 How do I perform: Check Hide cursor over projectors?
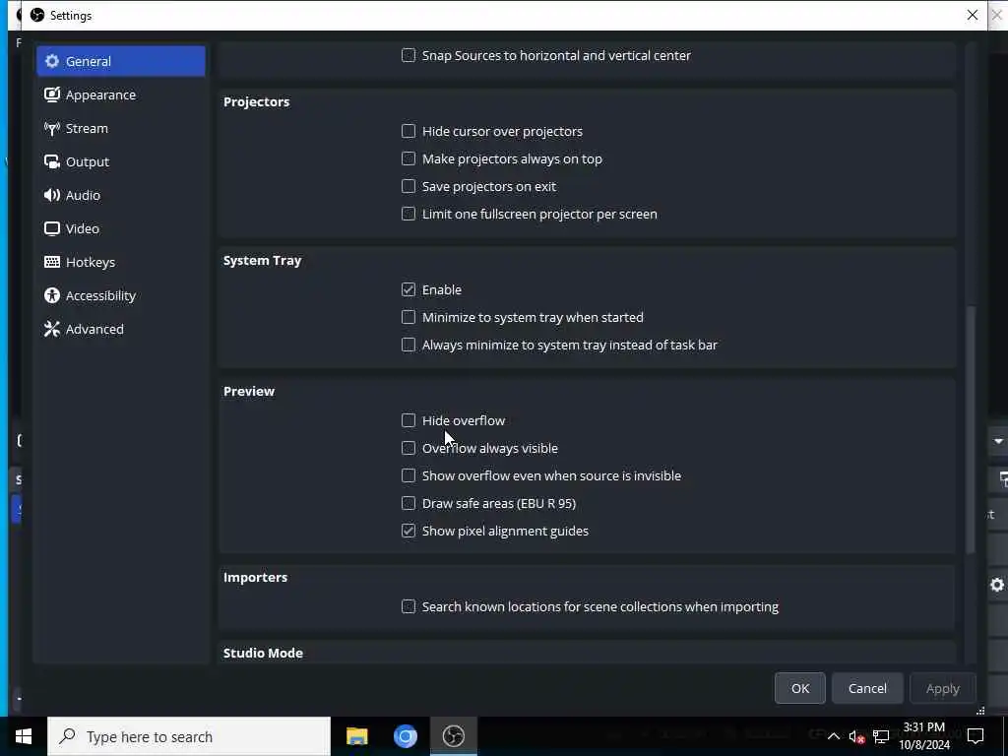click(409, 131)
